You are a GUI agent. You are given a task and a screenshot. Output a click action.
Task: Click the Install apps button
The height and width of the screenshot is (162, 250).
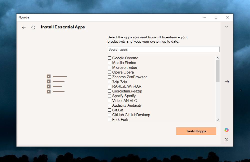[x=196, y=131]
